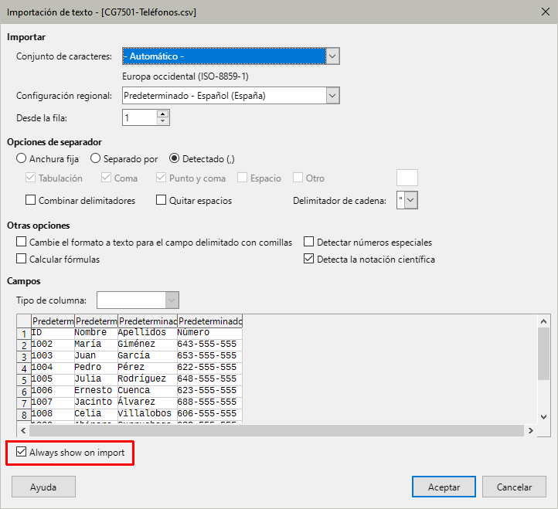This screenshot has width=558, height=509.
Task: Open help with the Ayuda button
Action: [x=44, y=487]
